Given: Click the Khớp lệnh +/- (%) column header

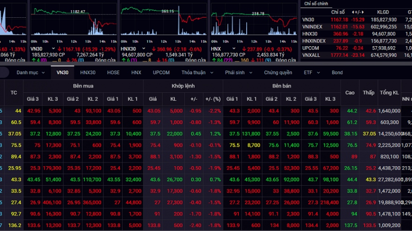Looking at the screenshot, I should tap(213, 99).
